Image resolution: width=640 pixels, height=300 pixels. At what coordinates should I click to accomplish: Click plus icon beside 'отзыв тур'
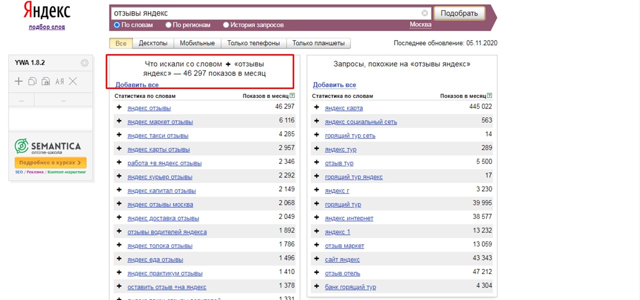[316, 162]
